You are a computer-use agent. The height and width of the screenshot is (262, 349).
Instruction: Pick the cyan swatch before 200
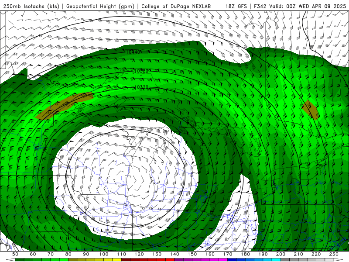(277, 260)
